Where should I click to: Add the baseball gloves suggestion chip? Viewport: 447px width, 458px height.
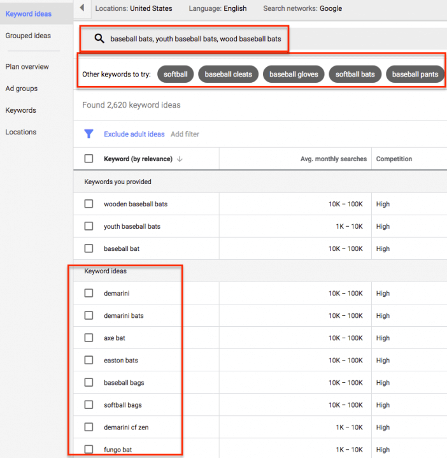(x=294, y=74)
